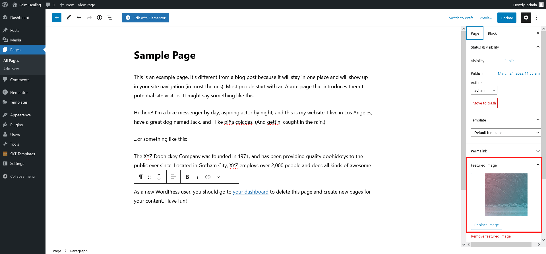Open the Media library menu

tap(23, 40)
